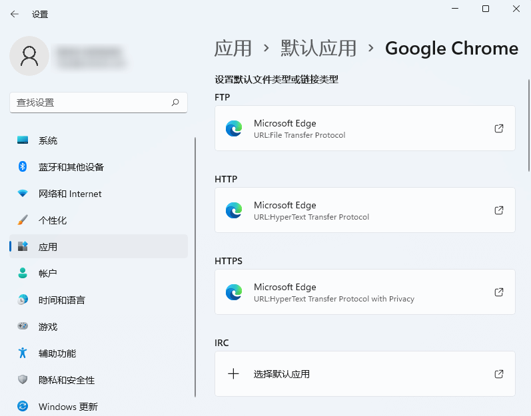This screenshot has height=416, width=531.
Task: Navigate to 应用 in the breadcrumb
Action: point(233,49)
